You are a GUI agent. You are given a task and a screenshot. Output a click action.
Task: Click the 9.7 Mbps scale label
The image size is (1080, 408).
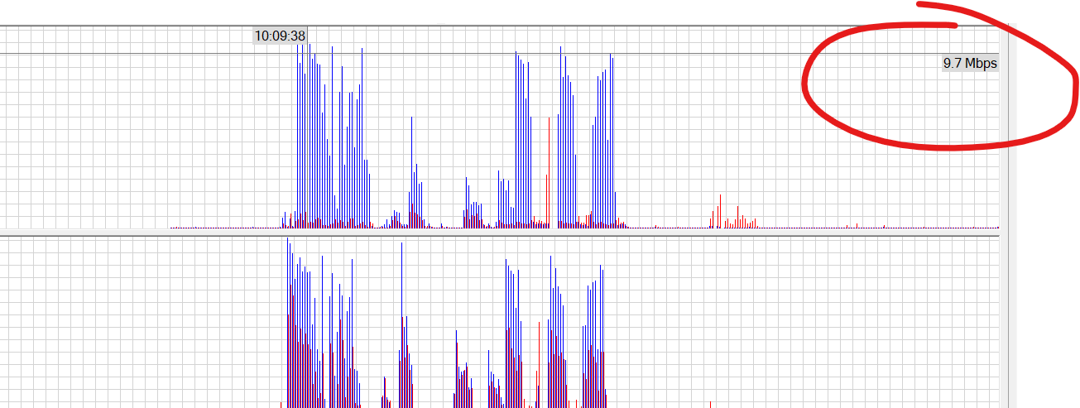tap(970, 64)
